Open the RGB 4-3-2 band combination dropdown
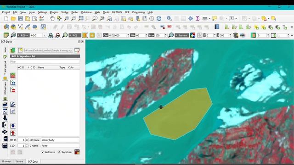Image resolution: width=294 pixels, height=165 pixels. (x=45, y=35)
